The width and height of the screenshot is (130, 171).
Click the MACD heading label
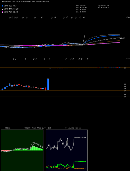tap(8, 128)
